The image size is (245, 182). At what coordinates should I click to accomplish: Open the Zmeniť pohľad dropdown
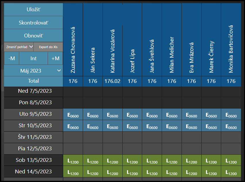[19, 47]
